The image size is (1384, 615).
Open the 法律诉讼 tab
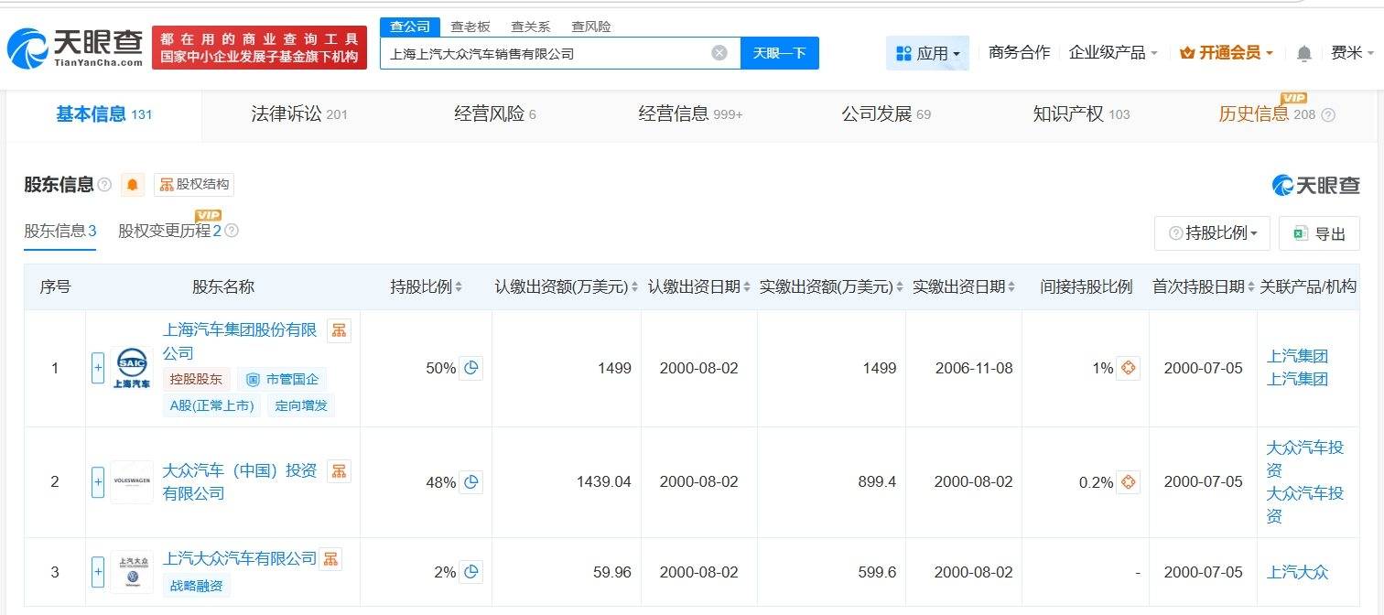point(299,114)
